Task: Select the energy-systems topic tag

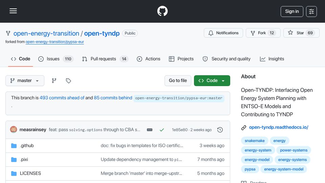Action: pyautogui.click(x=292, y=160)
